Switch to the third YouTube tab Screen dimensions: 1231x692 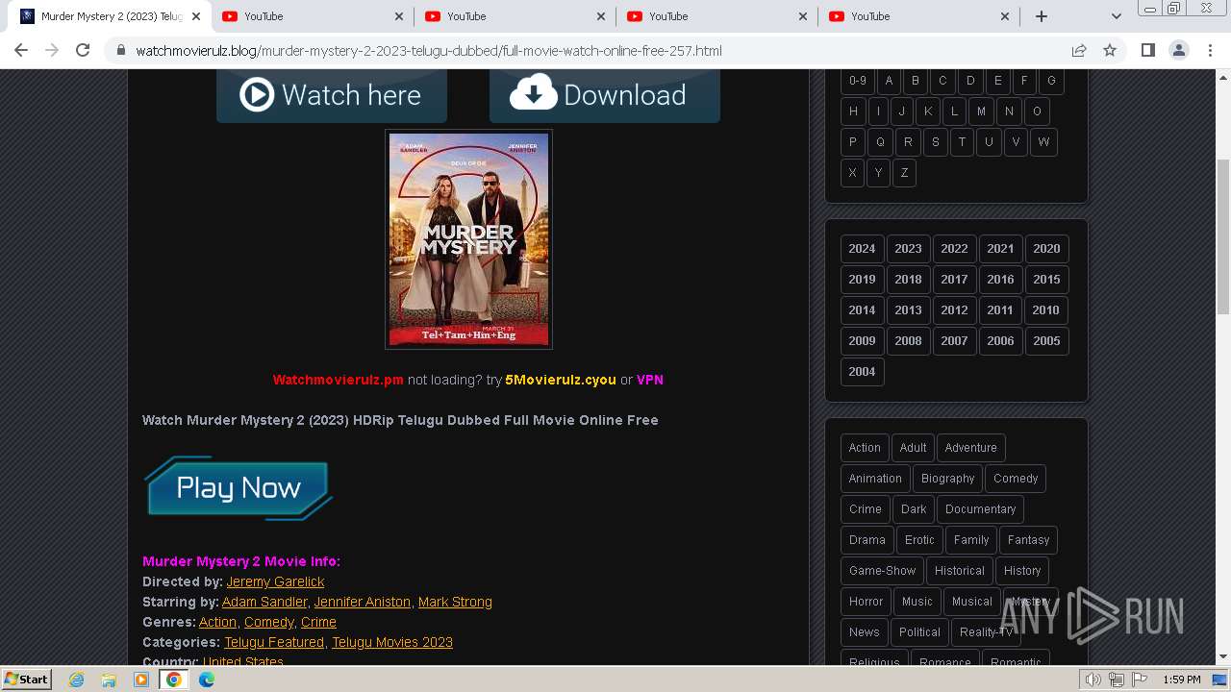click(716, 16)
